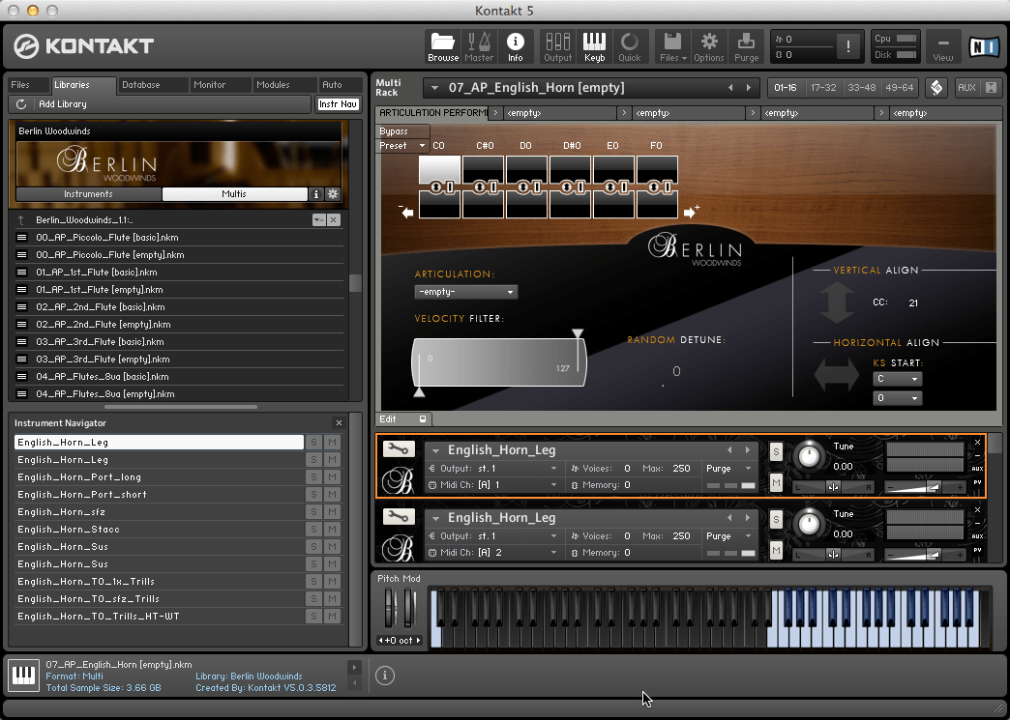This screenshot has width=1010, height=720.
Task: Open the Articulation dropdown showing -empty-
Action: 465,291
